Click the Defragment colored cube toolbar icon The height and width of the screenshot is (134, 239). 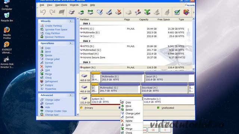point(186,12)
